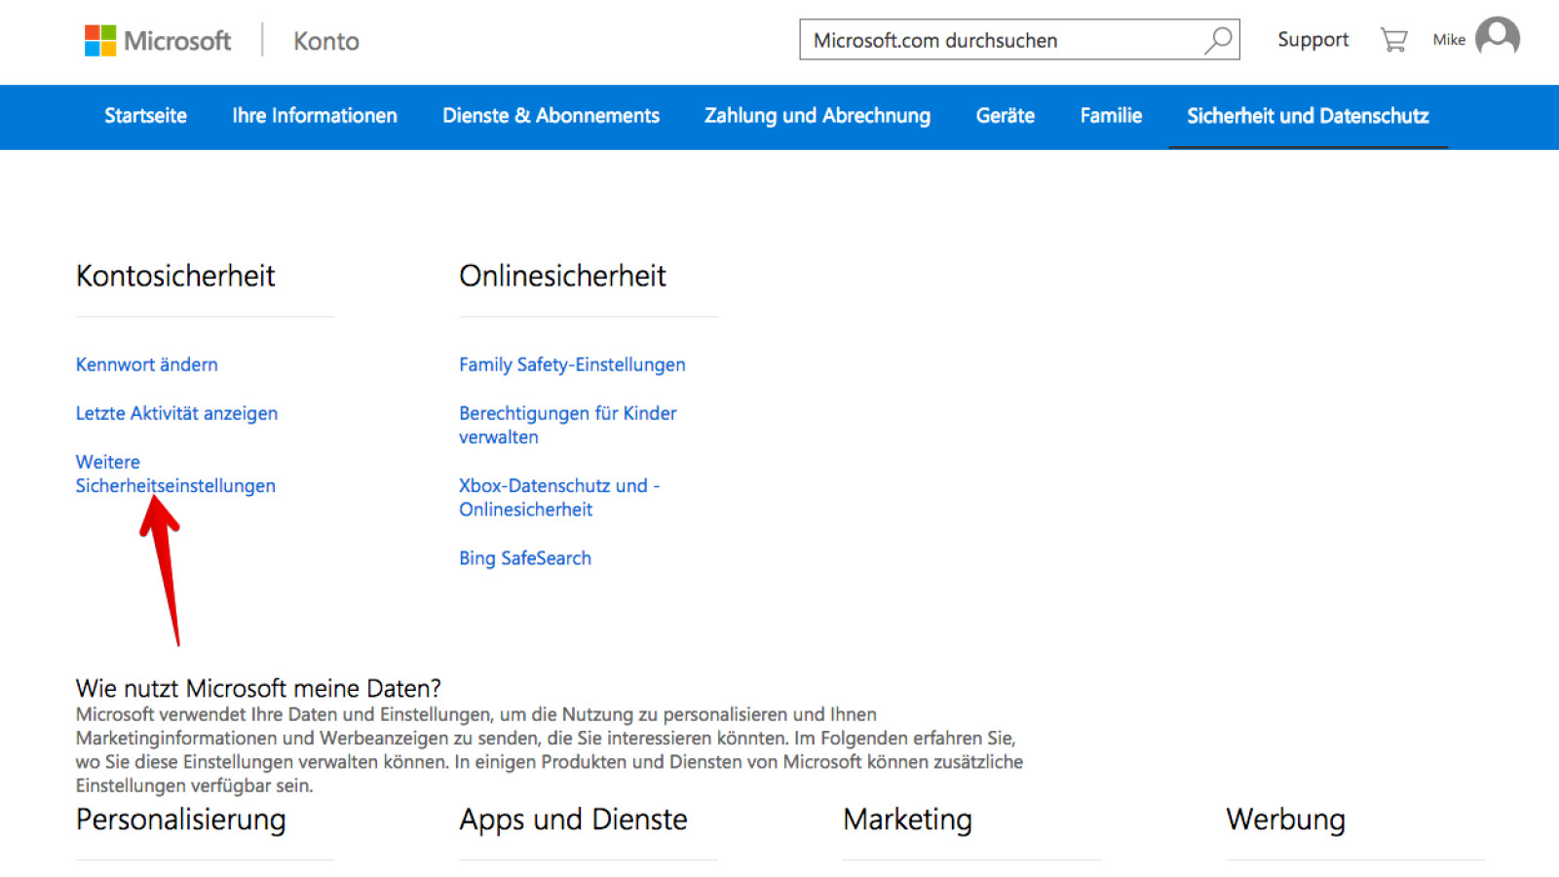This screenshot has width=1559, height=877.
Task: Switch to Dienste & Abonnements tab
Action: point(551,116)
